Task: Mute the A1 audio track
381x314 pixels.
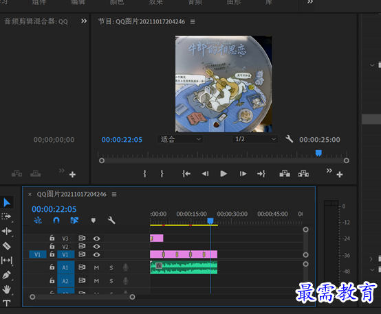Action: click(x=96, y=268)
